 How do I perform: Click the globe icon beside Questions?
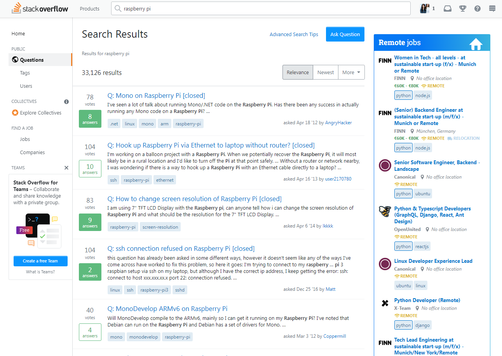15,60
